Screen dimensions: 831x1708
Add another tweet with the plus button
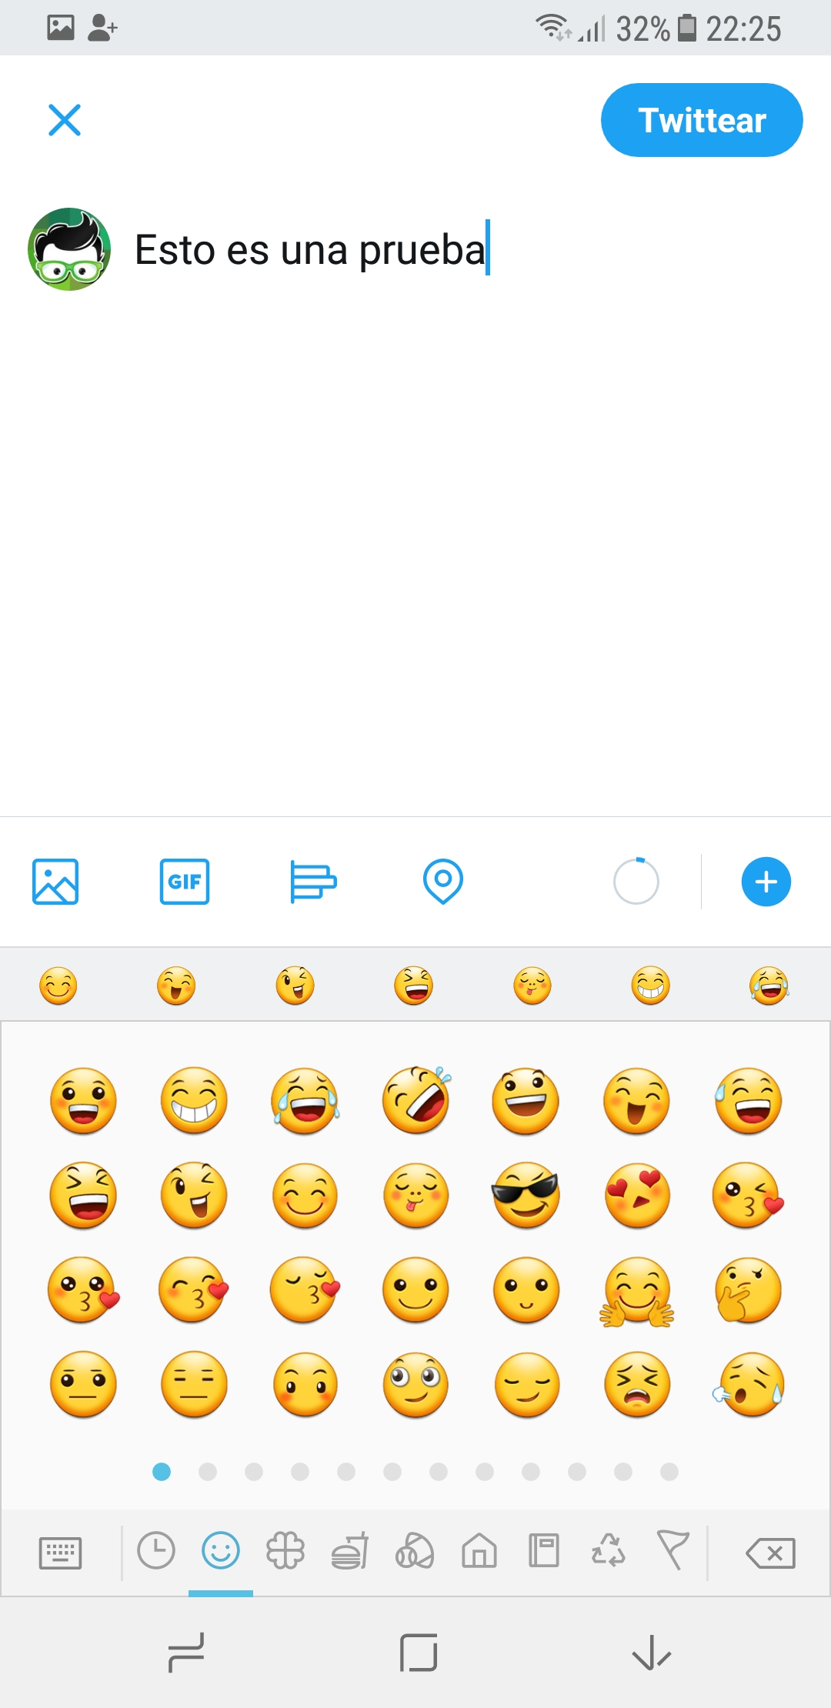pyautogui.click(x=766, y=882)
